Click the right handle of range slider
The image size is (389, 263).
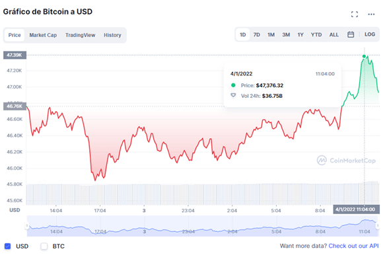(x=378, y=226)
